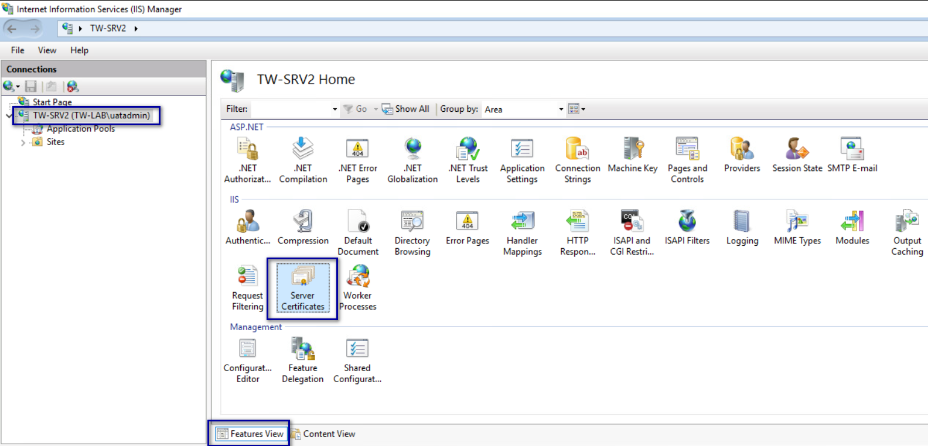Open the Machine Key feature

[x=633, y=155]
